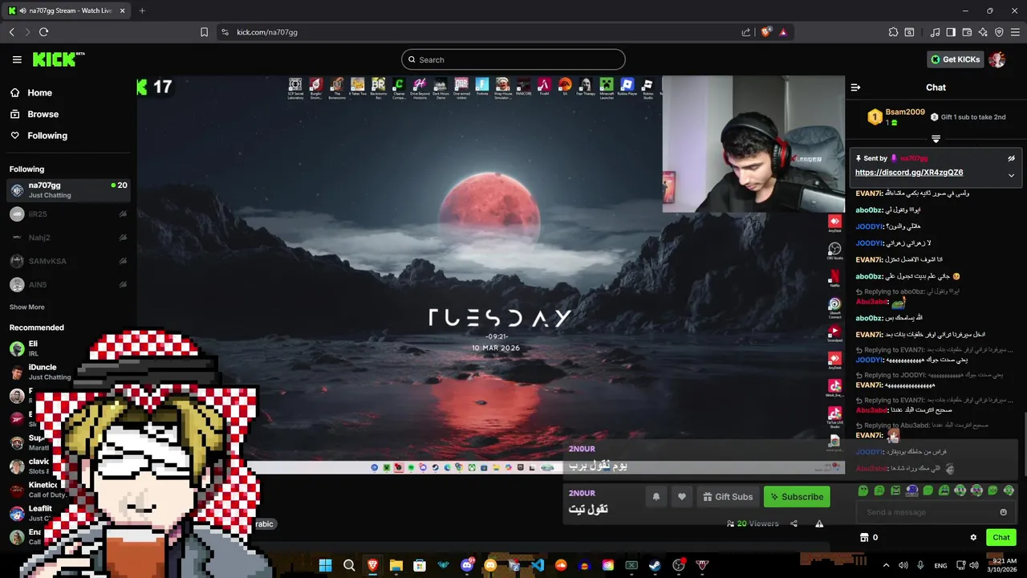The width and height of the screenshot is (1027, 578).
Task: Report the stream via warning icon
Action: click(819, 523)
